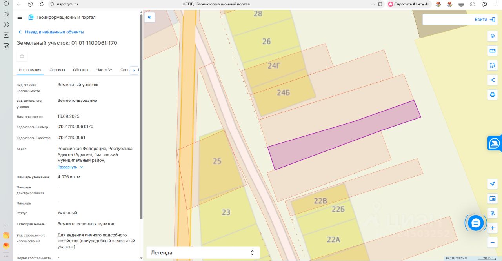The width and height of the screenshot is (502, 261).
Task: Zoom in the map with plus button
Action: point(493,228)
